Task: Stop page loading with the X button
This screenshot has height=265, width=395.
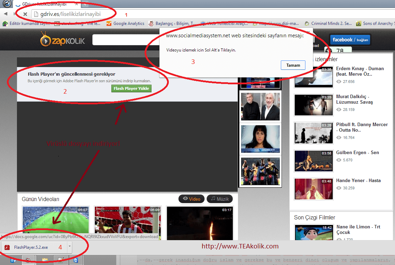Action: [25, 14]
